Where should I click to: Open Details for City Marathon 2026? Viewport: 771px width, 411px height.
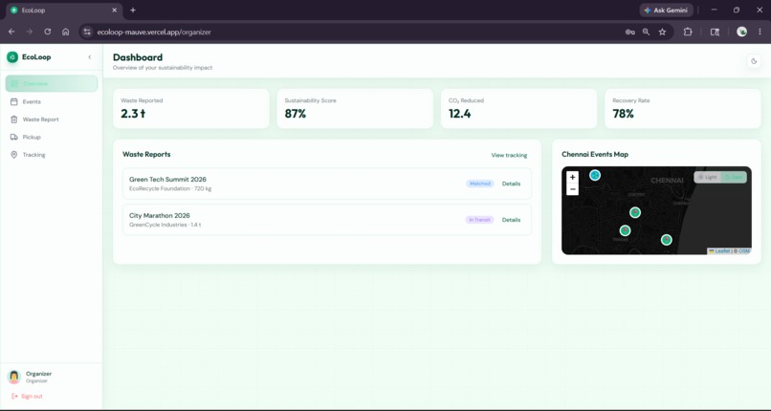511,220
